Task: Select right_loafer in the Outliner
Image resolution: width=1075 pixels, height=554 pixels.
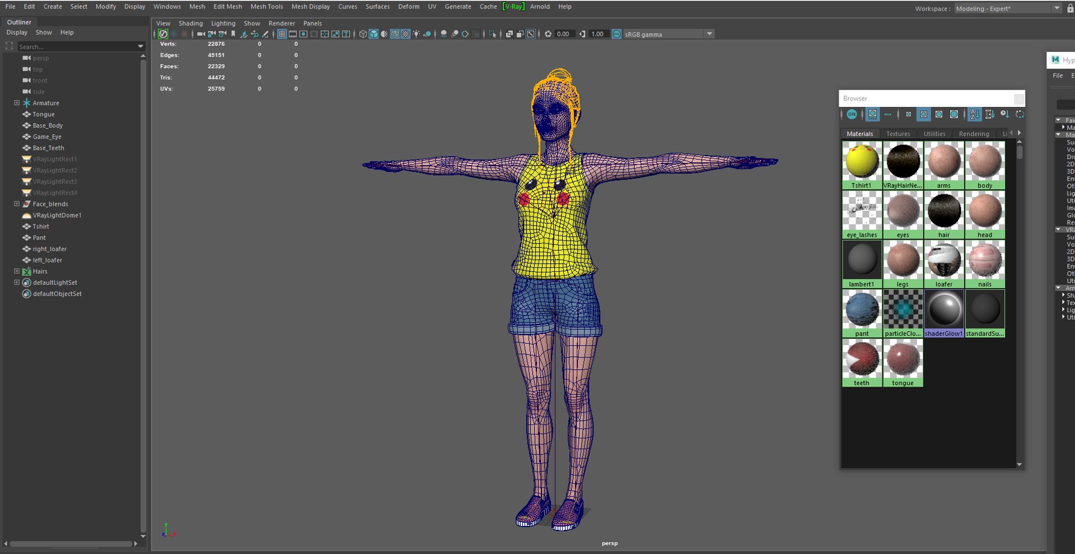Action: [49, 249]
